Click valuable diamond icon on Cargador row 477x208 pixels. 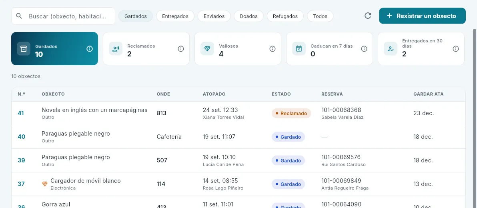click(45, 184)
